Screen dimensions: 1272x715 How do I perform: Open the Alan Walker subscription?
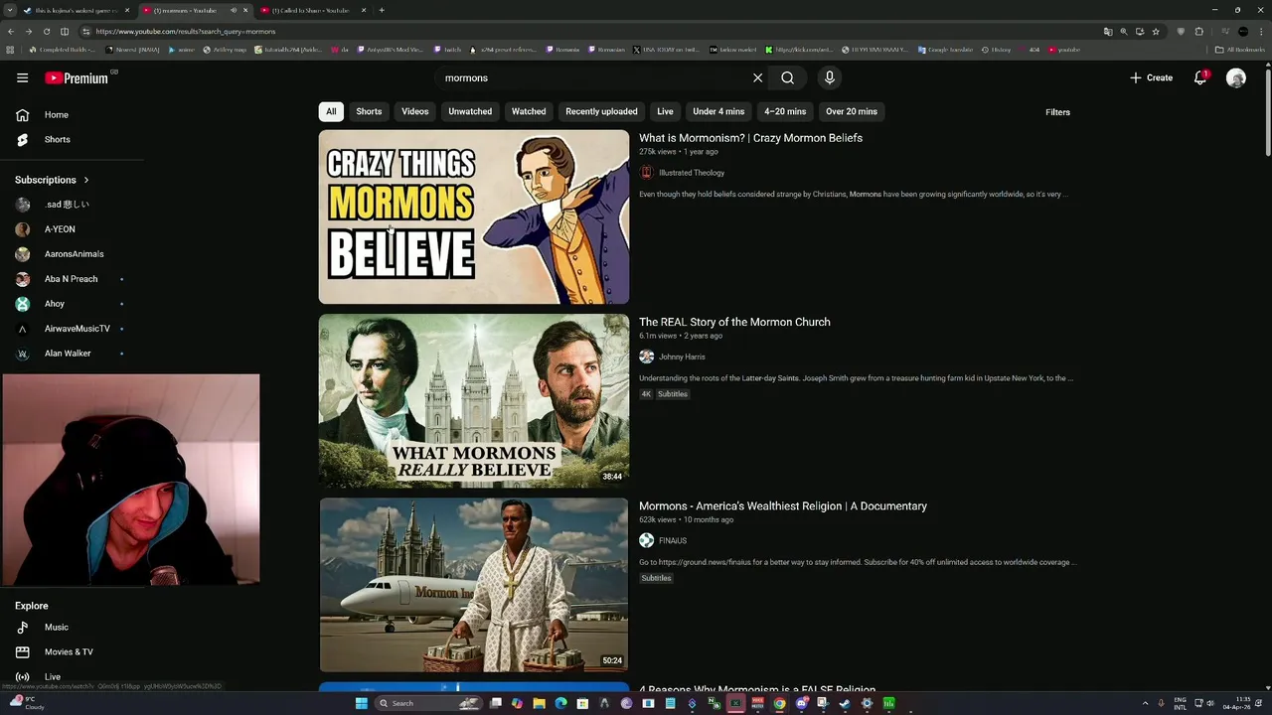[x=67, y=354]
